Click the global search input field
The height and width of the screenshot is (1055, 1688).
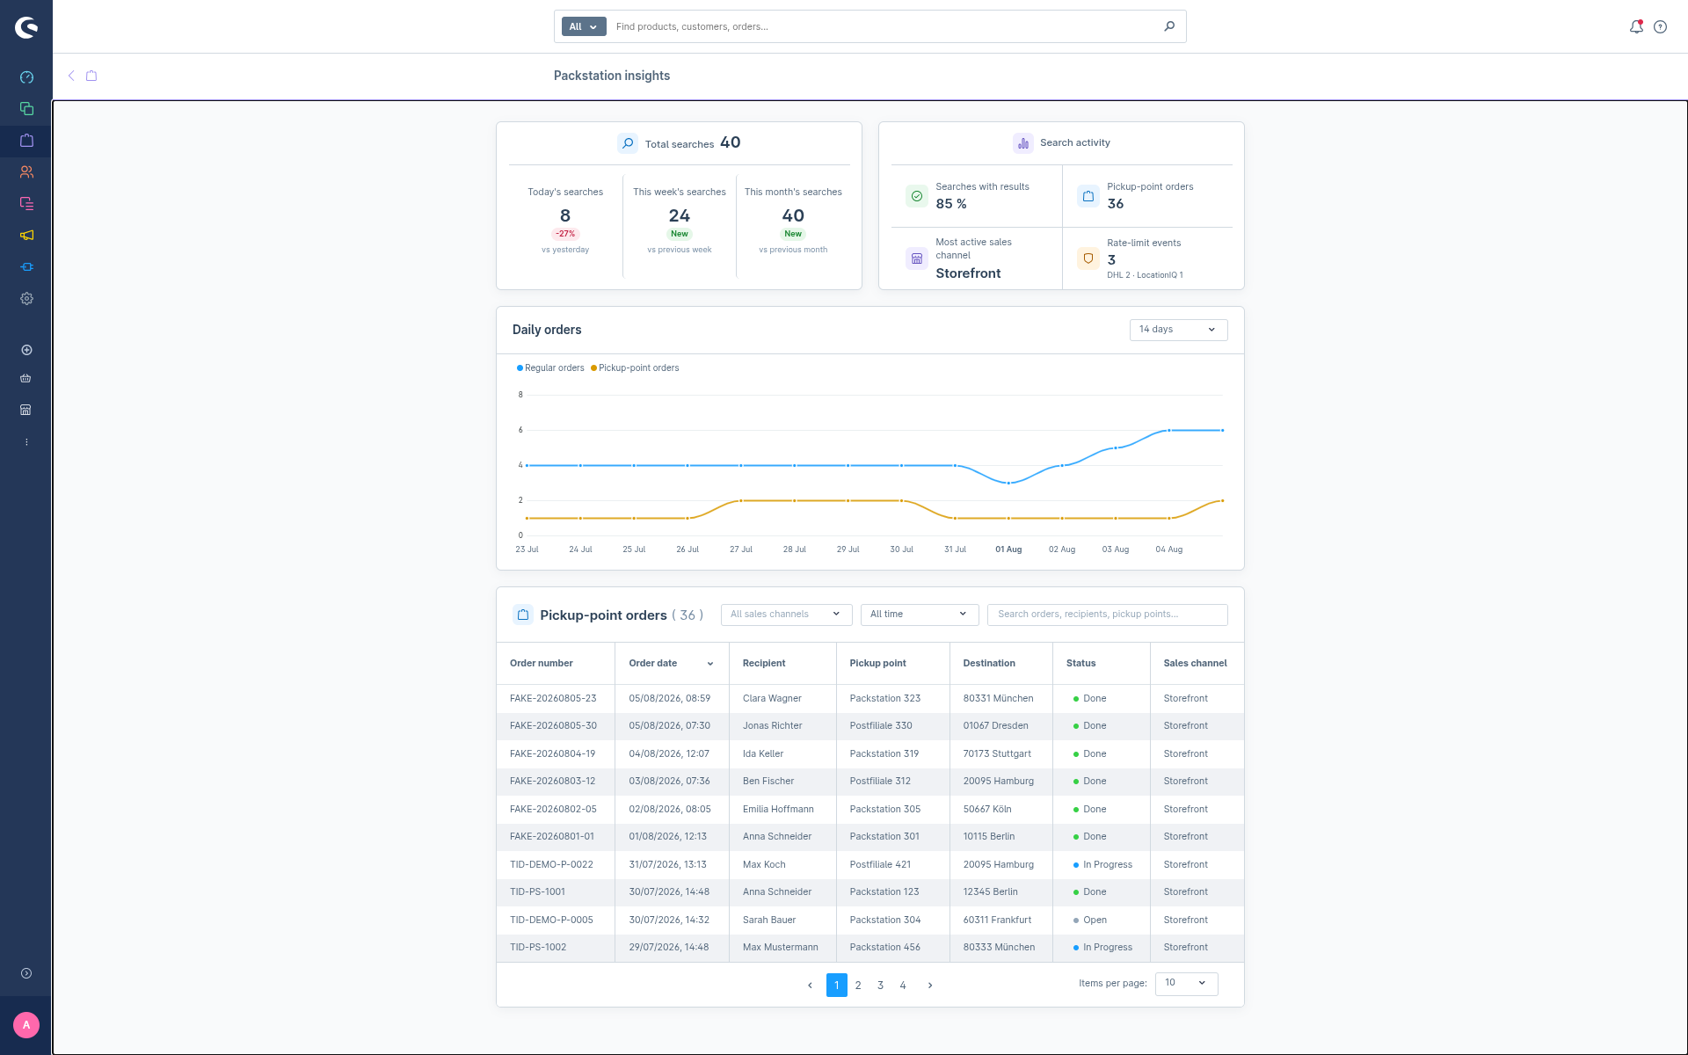pos(884,26)
